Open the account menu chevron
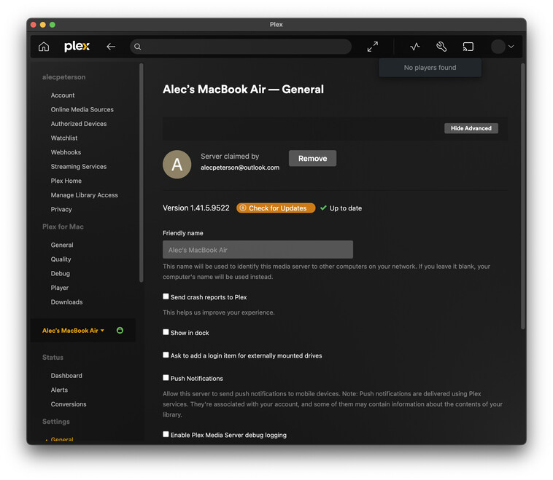This screenshot has width=553, height=480. pos(511,47)
